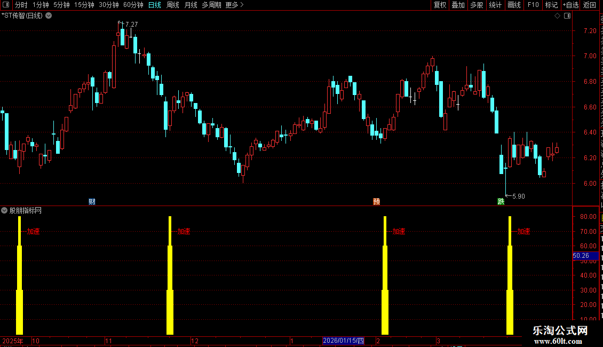603x347 pixels.
Task: Open the 复权 adjustment option
Action: coord(440,5)
